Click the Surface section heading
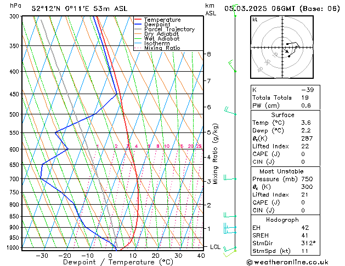Viewport: 345px width, 266px height. click(x=282, y=115)
